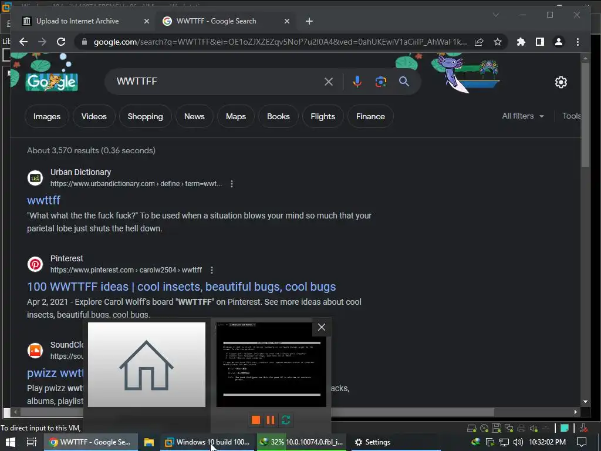Open more options for Urban Dictionary result

click(231, 184)
